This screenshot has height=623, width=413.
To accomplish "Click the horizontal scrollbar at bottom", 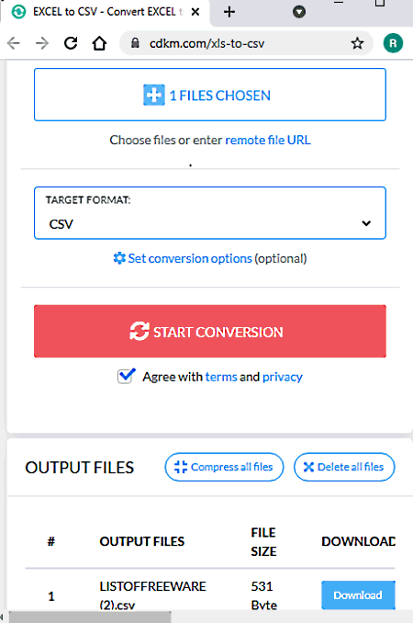I will tap(90, 617).
